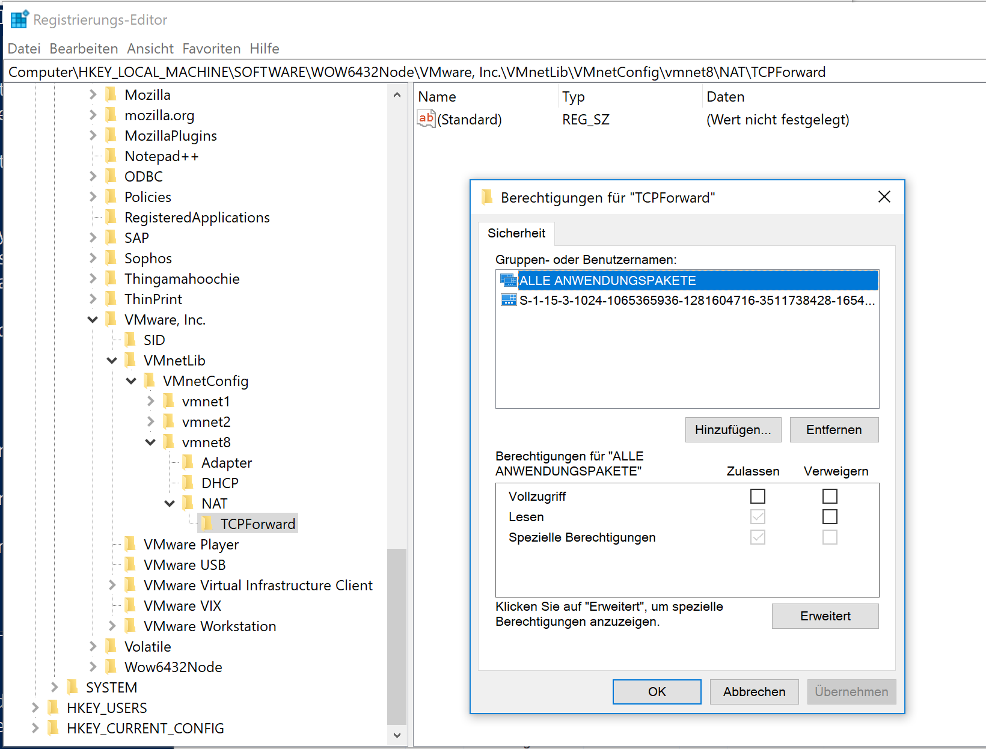Open the Datei menu
986x749 pixels.
(24, 49)
